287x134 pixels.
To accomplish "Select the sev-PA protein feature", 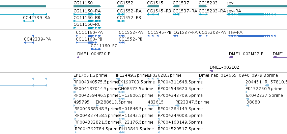I will 258,36.
